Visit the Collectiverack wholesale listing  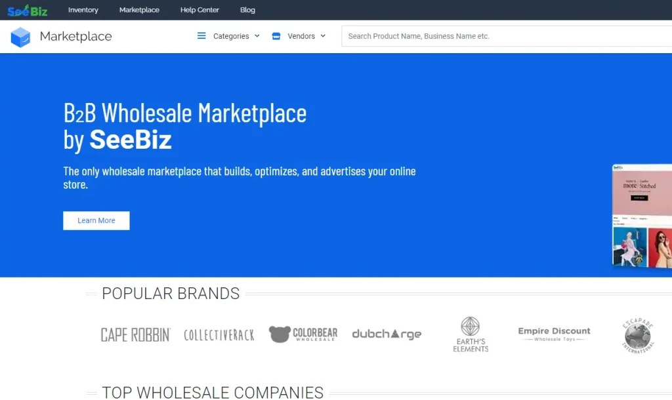pos(219,334)
